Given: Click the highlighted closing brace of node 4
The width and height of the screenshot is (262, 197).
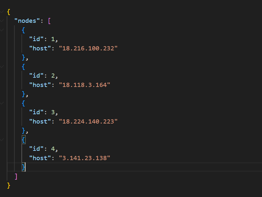Looking at the screenshot, I should (23, 167).
